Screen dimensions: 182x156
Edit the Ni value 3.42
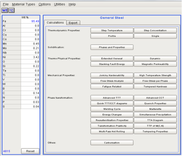pyautogui.click(x=30, y=57)
